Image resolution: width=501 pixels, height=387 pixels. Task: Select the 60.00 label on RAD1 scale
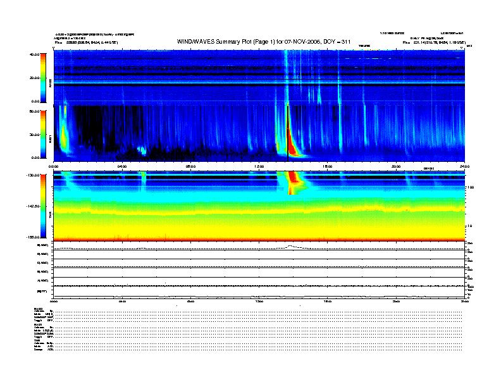click(34, 111)
